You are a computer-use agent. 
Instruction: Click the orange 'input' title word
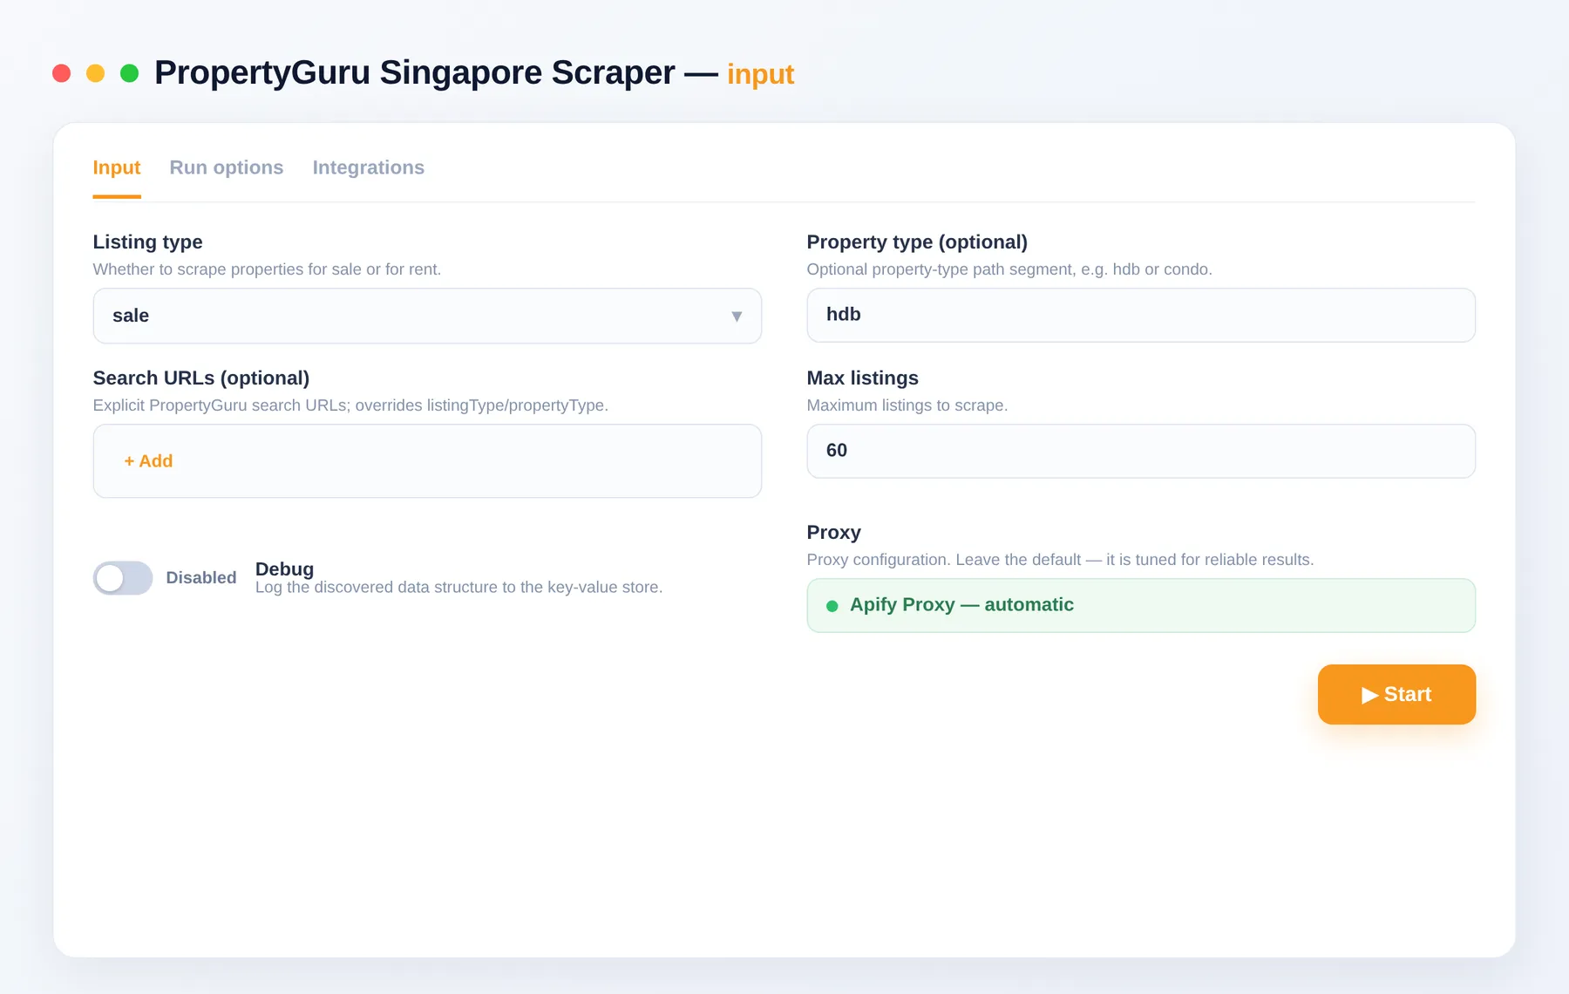(761, 74)
